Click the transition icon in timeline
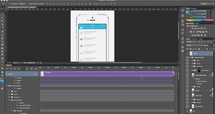215x114 pixels. 36,69
